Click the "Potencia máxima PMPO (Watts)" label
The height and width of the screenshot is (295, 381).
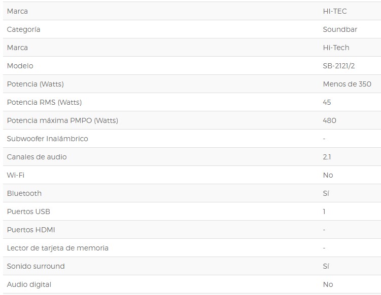point(62,120)
